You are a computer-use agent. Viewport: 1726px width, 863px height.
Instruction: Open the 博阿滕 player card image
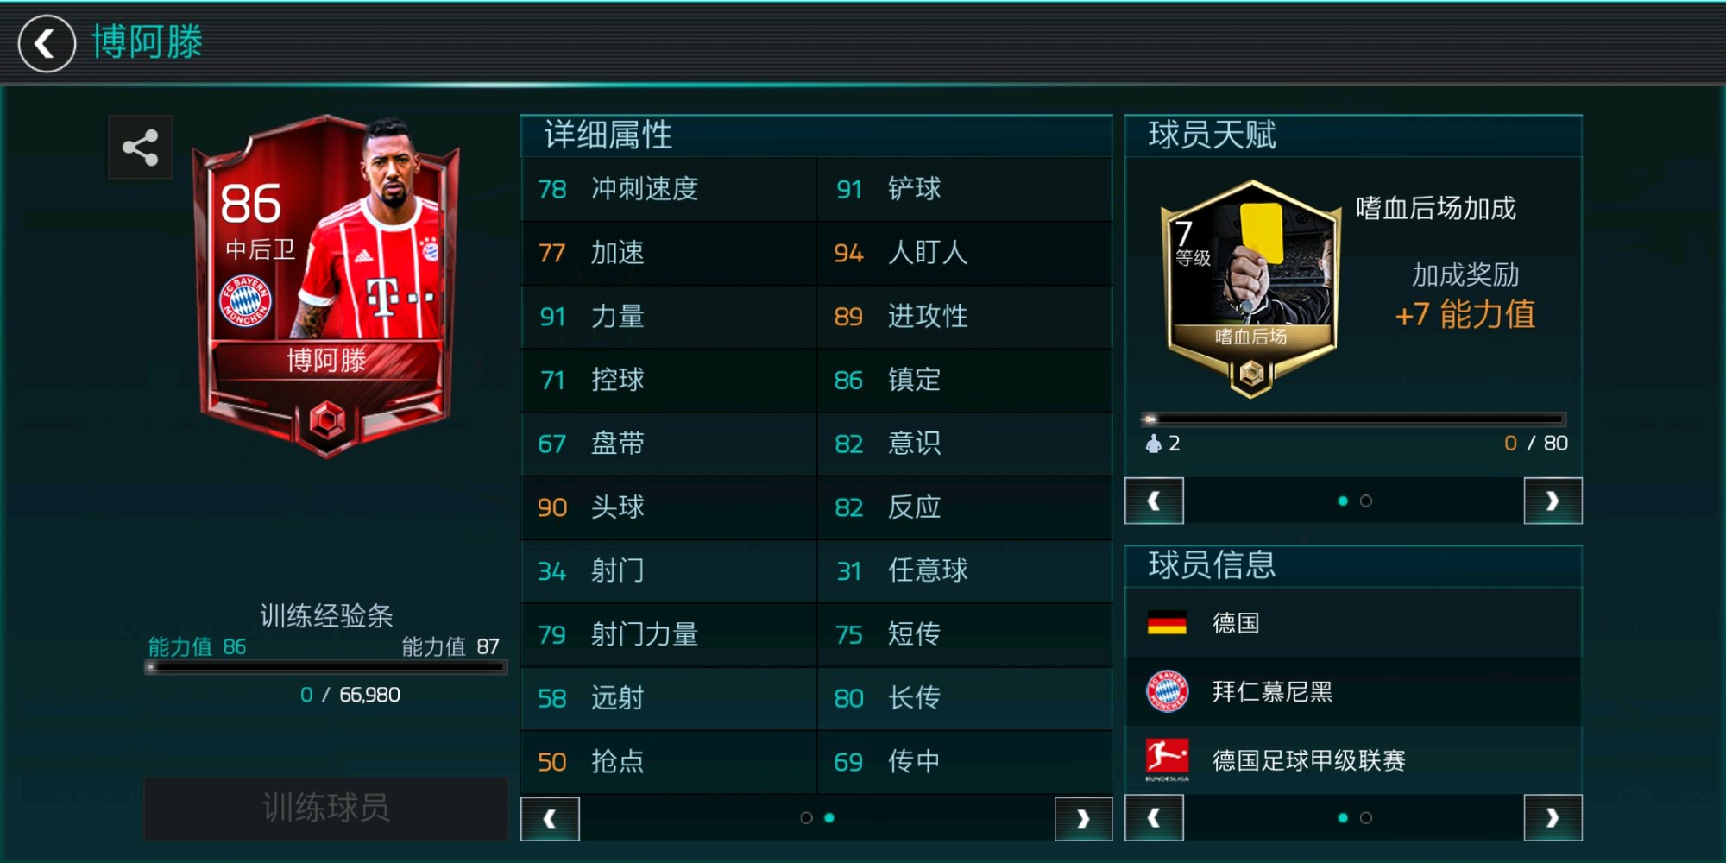[327, 285]
